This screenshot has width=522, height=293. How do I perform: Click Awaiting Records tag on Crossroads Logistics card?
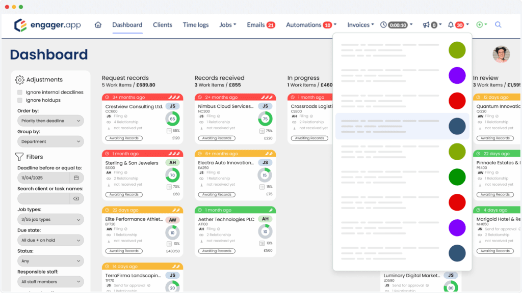[309, 138]
